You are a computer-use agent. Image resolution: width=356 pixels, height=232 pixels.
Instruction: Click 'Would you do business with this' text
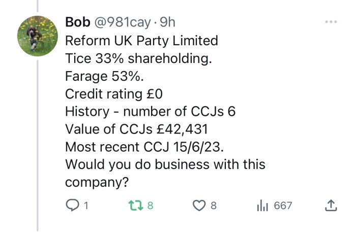(x=165, y=164)
